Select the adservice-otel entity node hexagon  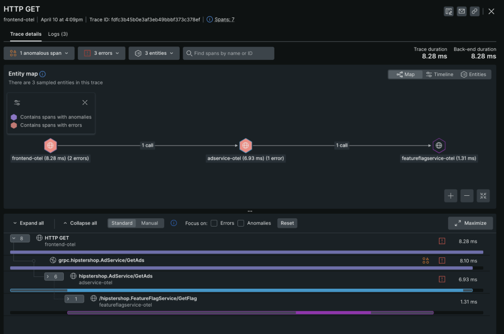coord(246,145)
